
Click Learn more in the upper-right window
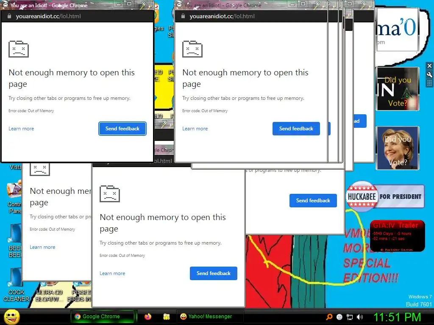click(195, 129)
